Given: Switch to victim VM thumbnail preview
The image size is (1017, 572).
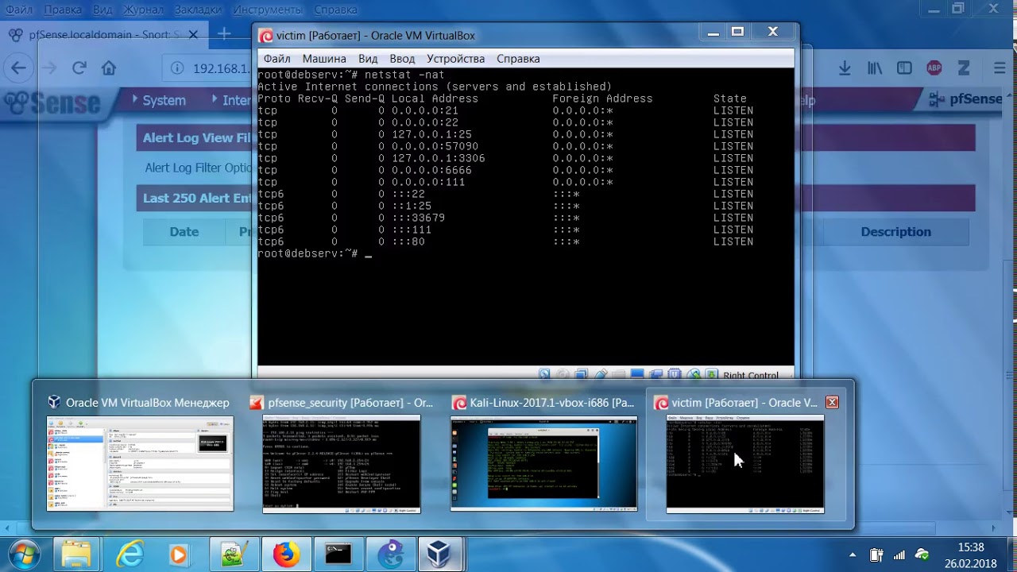Looking at the screenshot, I should 745,464.
